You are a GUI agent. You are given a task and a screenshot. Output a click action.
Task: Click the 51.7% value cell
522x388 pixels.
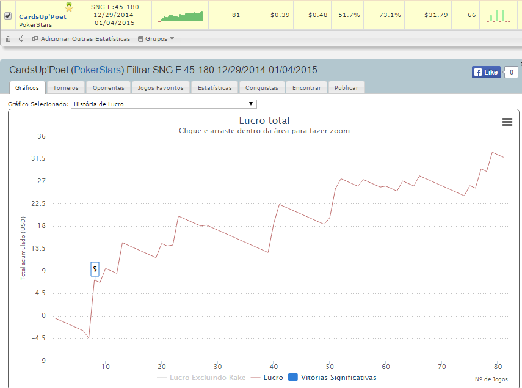(349, 15)
